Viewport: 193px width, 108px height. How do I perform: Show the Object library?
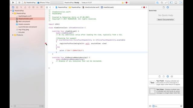pyautogui.click(x=168, y=76)
